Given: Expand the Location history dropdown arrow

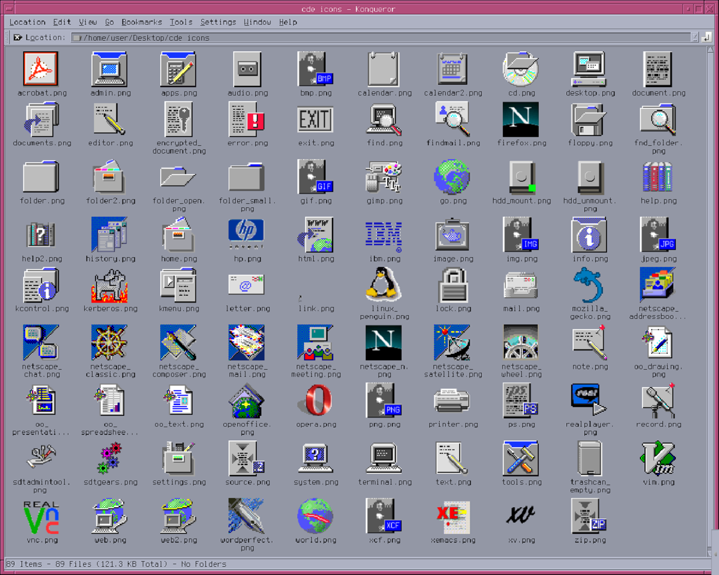Looking at the screenshot, I should point(695,37).
